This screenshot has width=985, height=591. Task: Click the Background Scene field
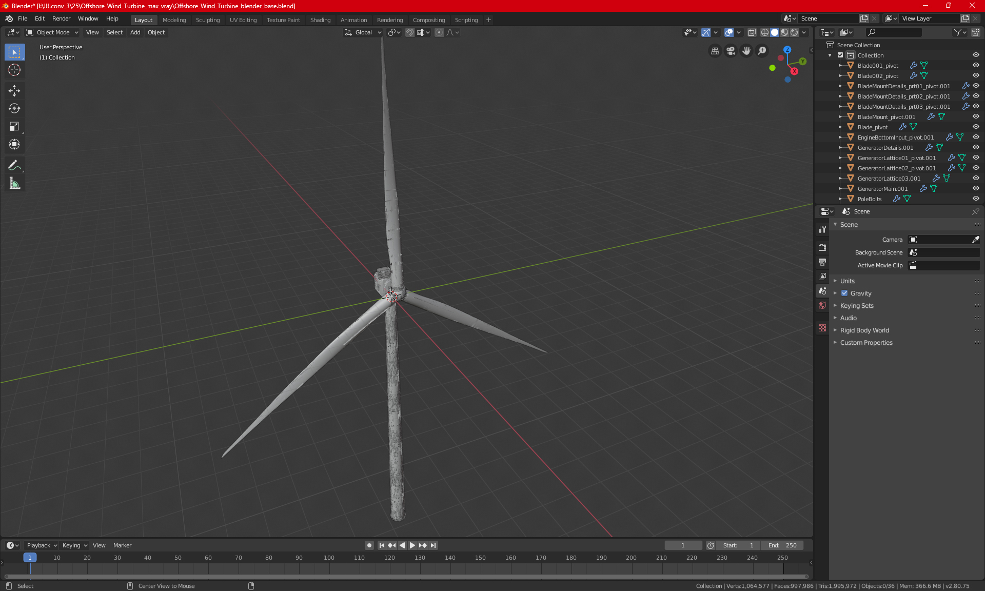[944, 252]
